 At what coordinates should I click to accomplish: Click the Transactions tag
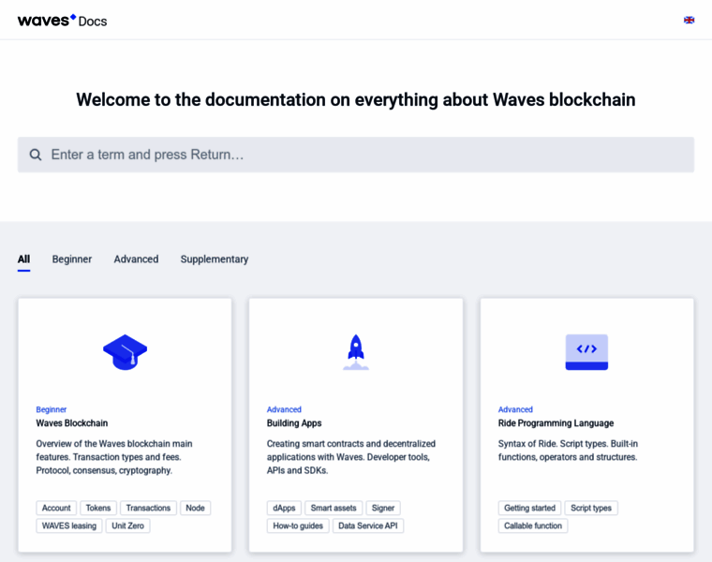[x=148, y=508]
